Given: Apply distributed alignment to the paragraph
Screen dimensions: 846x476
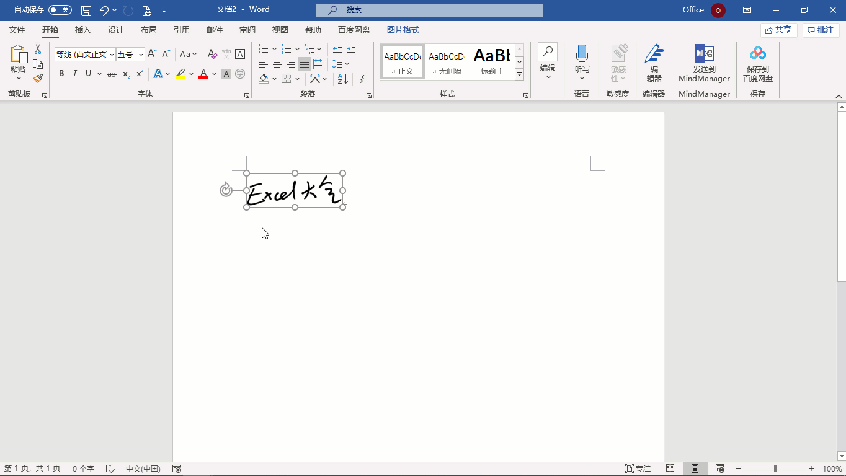Looking at the screenshot, I should (x=318, y=64).
